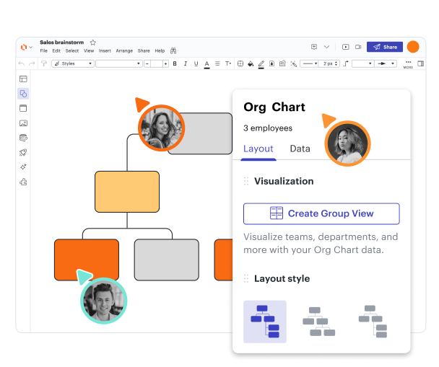Toggle bold text formatting

(175, 63)
